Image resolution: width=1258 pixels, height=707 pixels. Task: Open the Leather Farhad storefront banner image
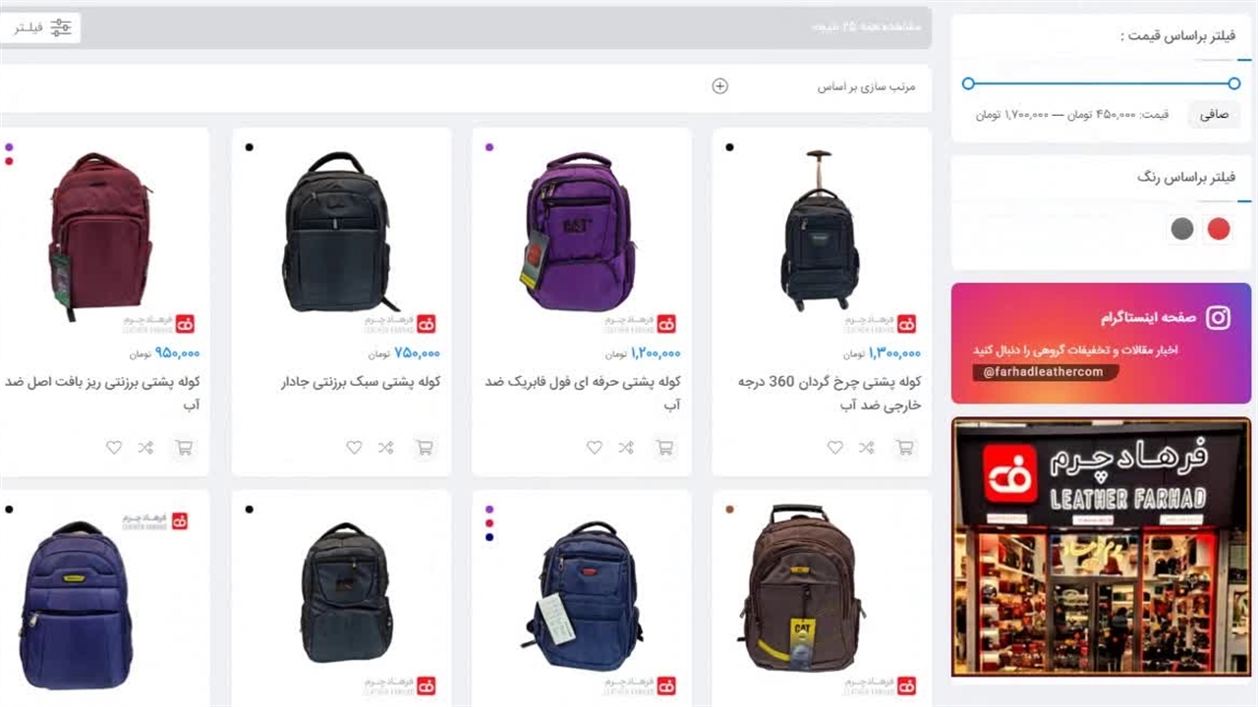tap(1101, 547)
